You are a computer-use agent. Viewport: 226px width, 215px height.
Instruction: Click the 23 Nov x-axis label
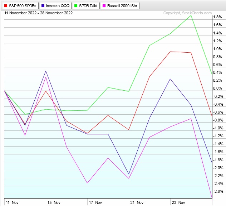point(178,202)
